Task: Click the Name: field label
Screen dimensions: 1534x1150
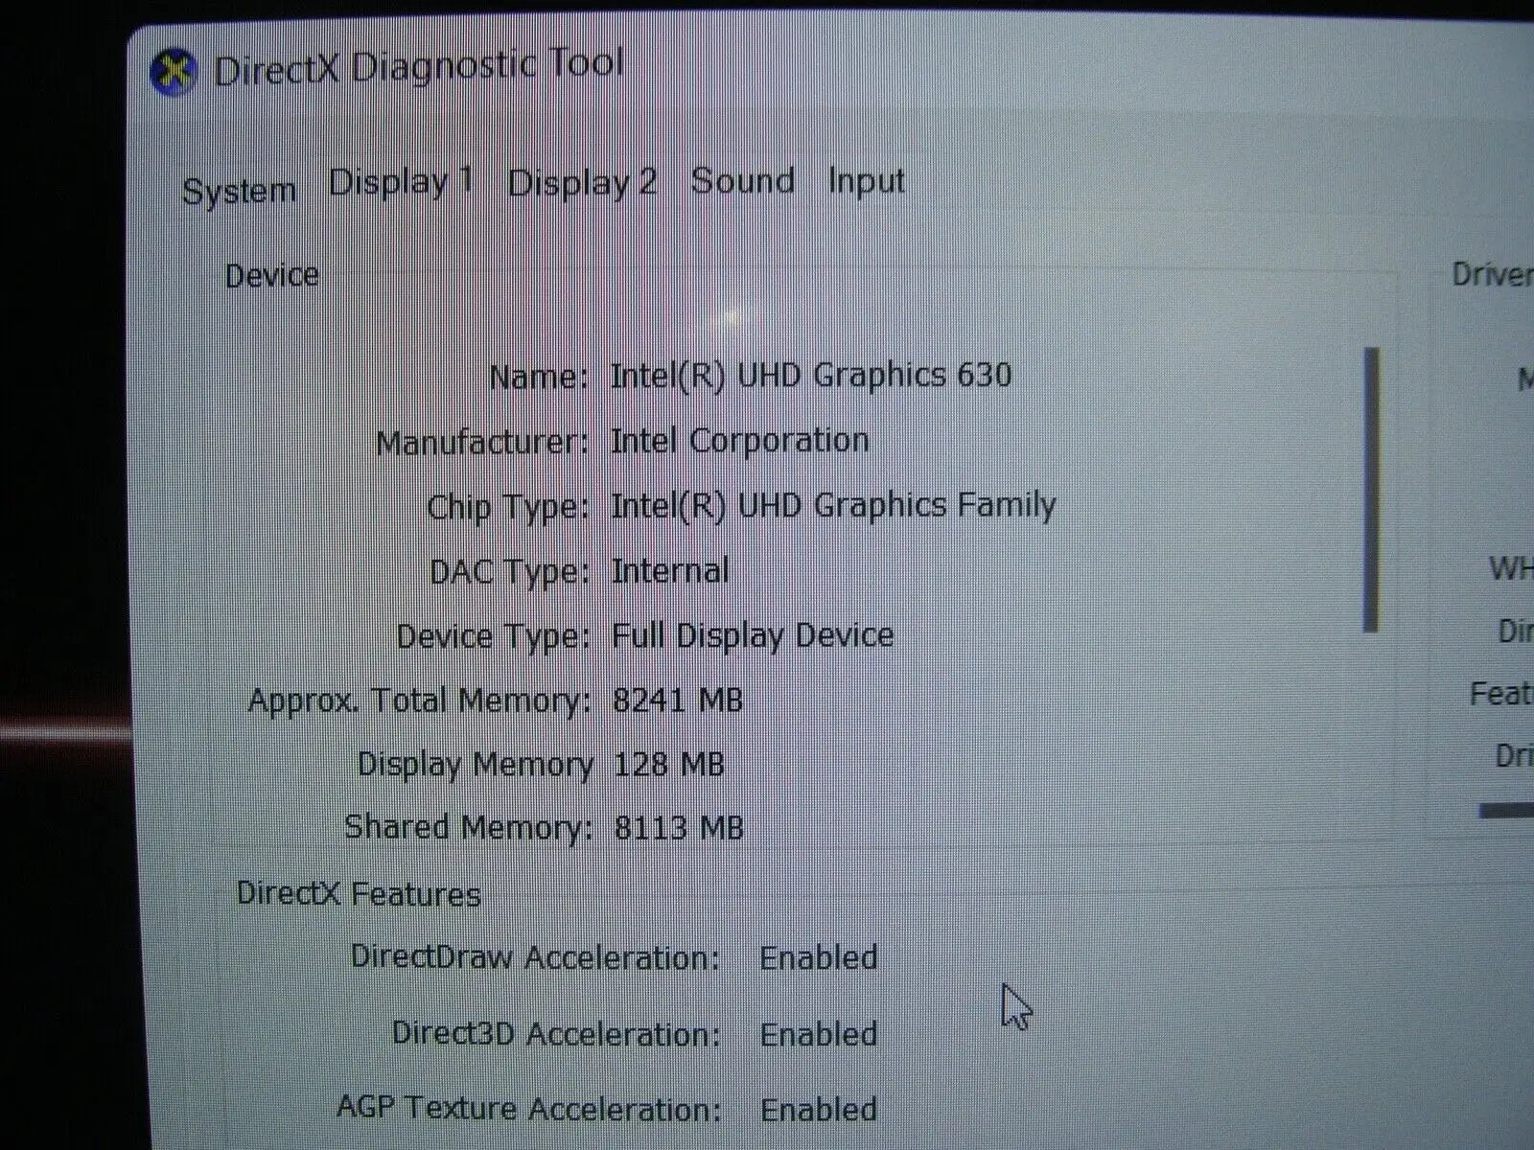Action: pos(539,377)
